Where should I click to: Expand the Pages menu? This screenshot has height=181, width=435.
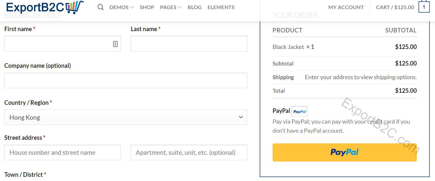click(171, 7)
